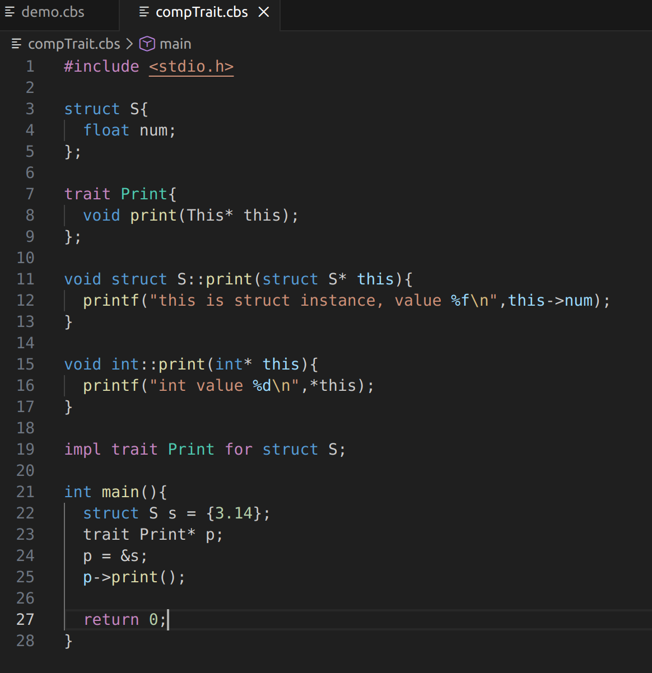Click the 3.14 literal on line 22
The image size is (652, 673).
pyautogui.click(x=234, y=513)
